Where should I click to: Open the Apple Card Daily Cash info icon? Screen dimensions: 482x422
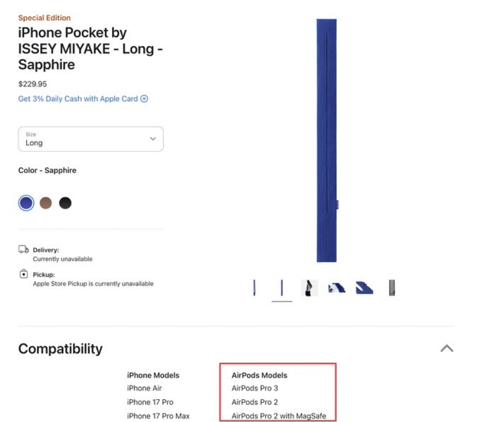click(x=144, y=99)
